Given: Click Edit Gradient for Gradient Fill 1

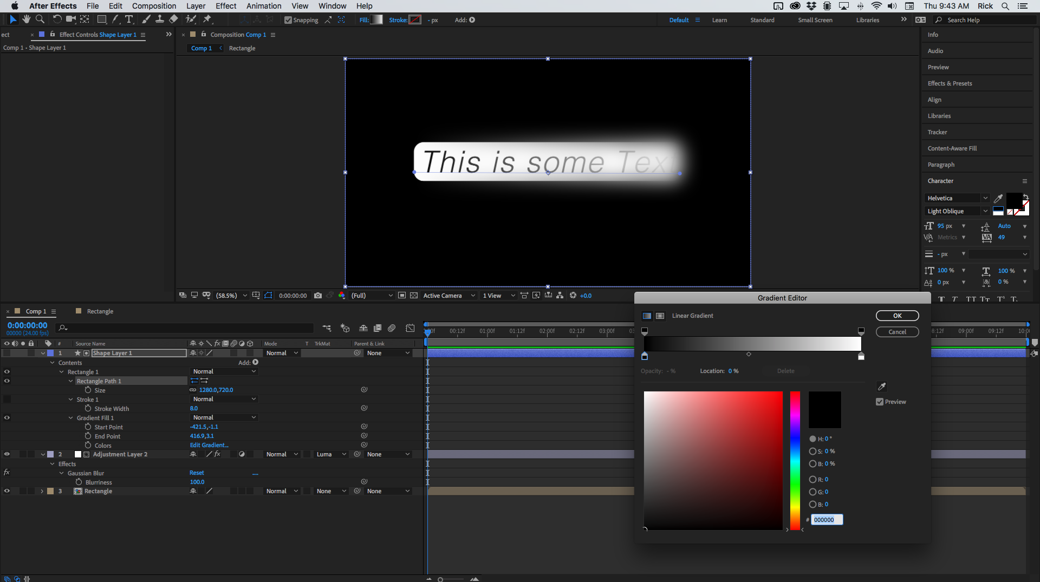Looking at the screenshot, I should [209, 445].
